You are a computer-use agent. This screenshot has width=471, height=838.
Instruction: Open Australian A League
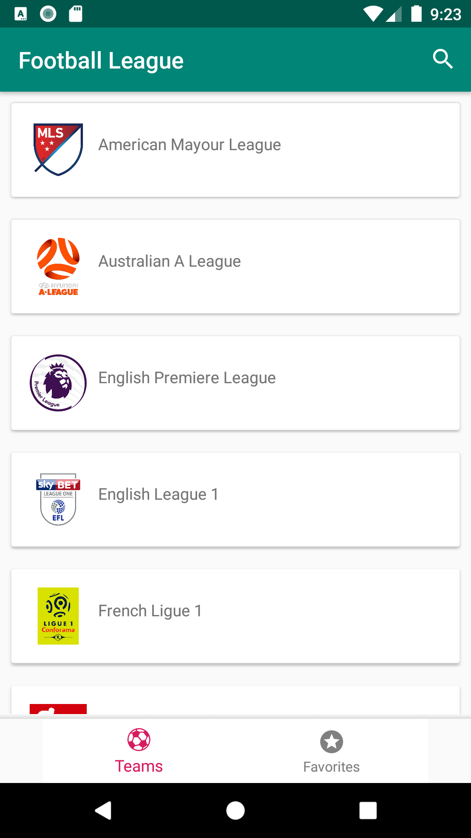(170, 261)
